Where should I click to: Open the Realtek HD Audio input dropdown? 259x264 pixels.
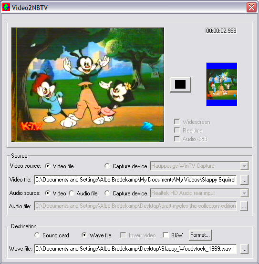click(x=244, y=193)
